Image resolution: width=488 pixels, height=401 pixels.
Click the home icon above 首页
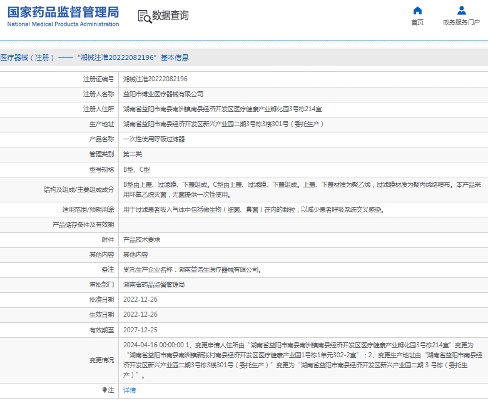417,11
